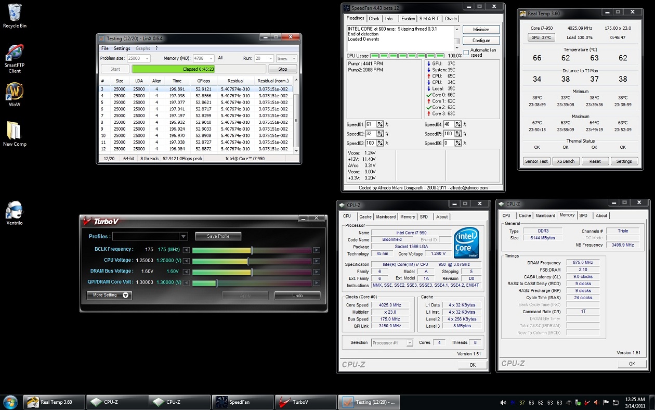This screenshot has height=410, width=655.
Task: Click the Speed02 percentage input field
Action: pos(371,134)
